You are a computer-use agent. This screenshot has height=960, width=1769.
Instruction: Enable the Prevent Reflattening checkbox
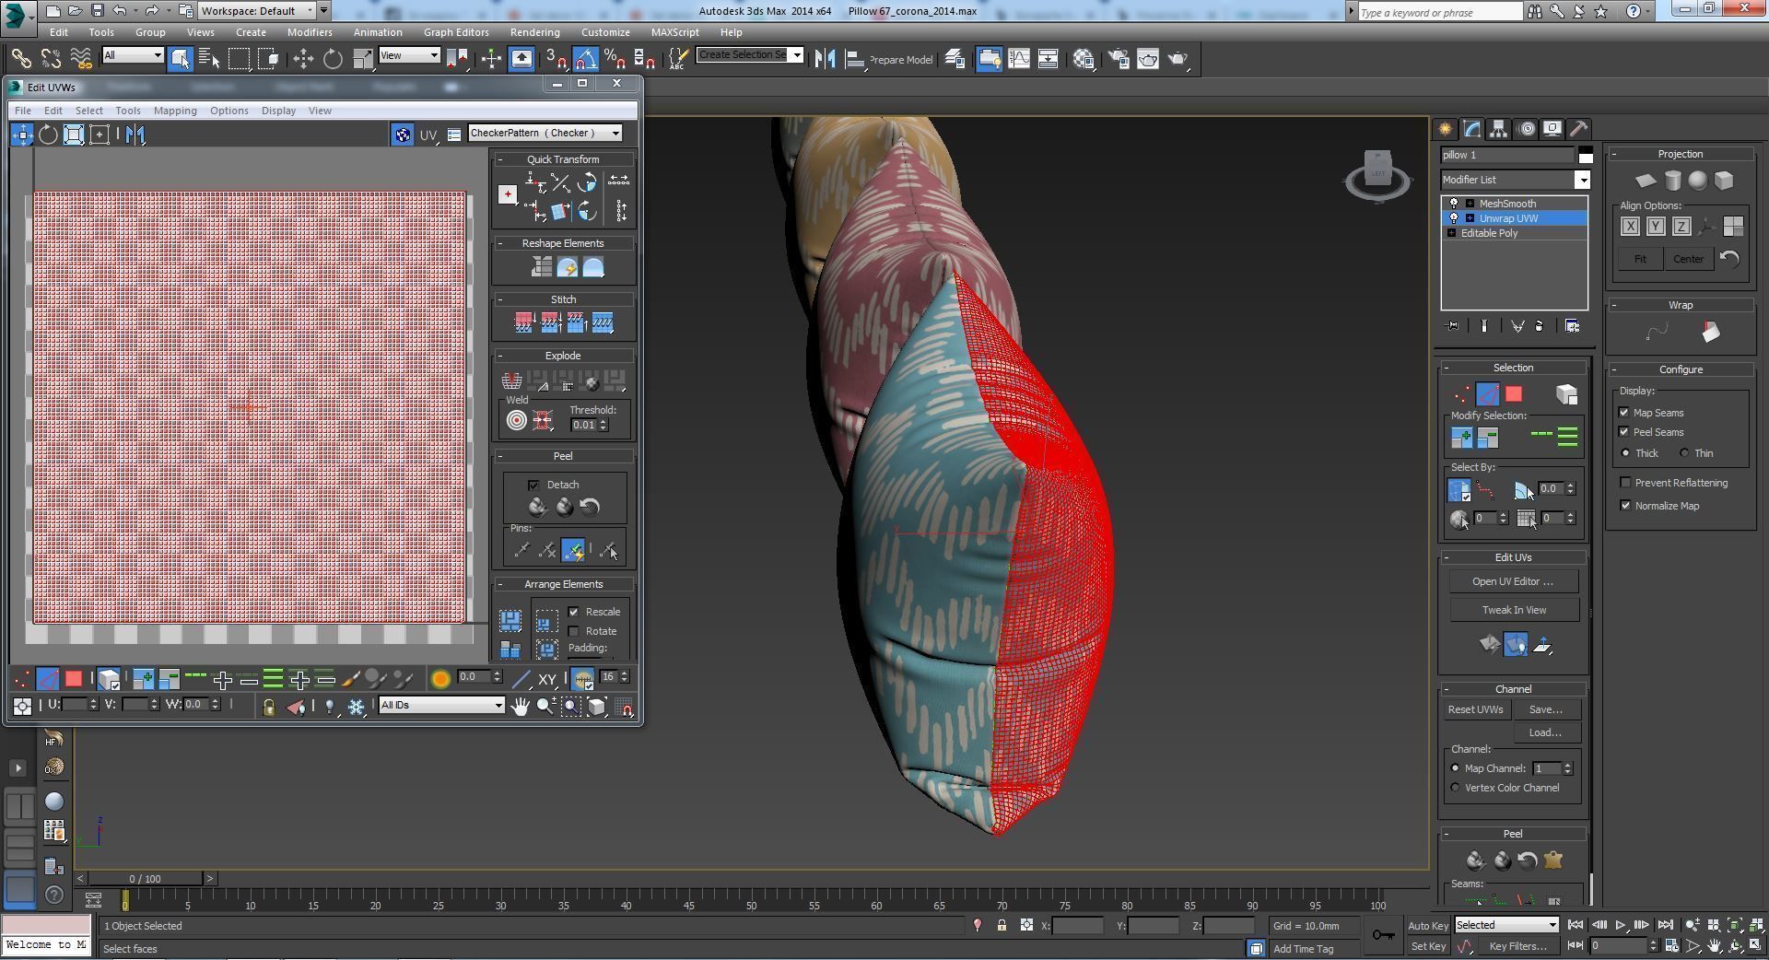[1625, 483]
